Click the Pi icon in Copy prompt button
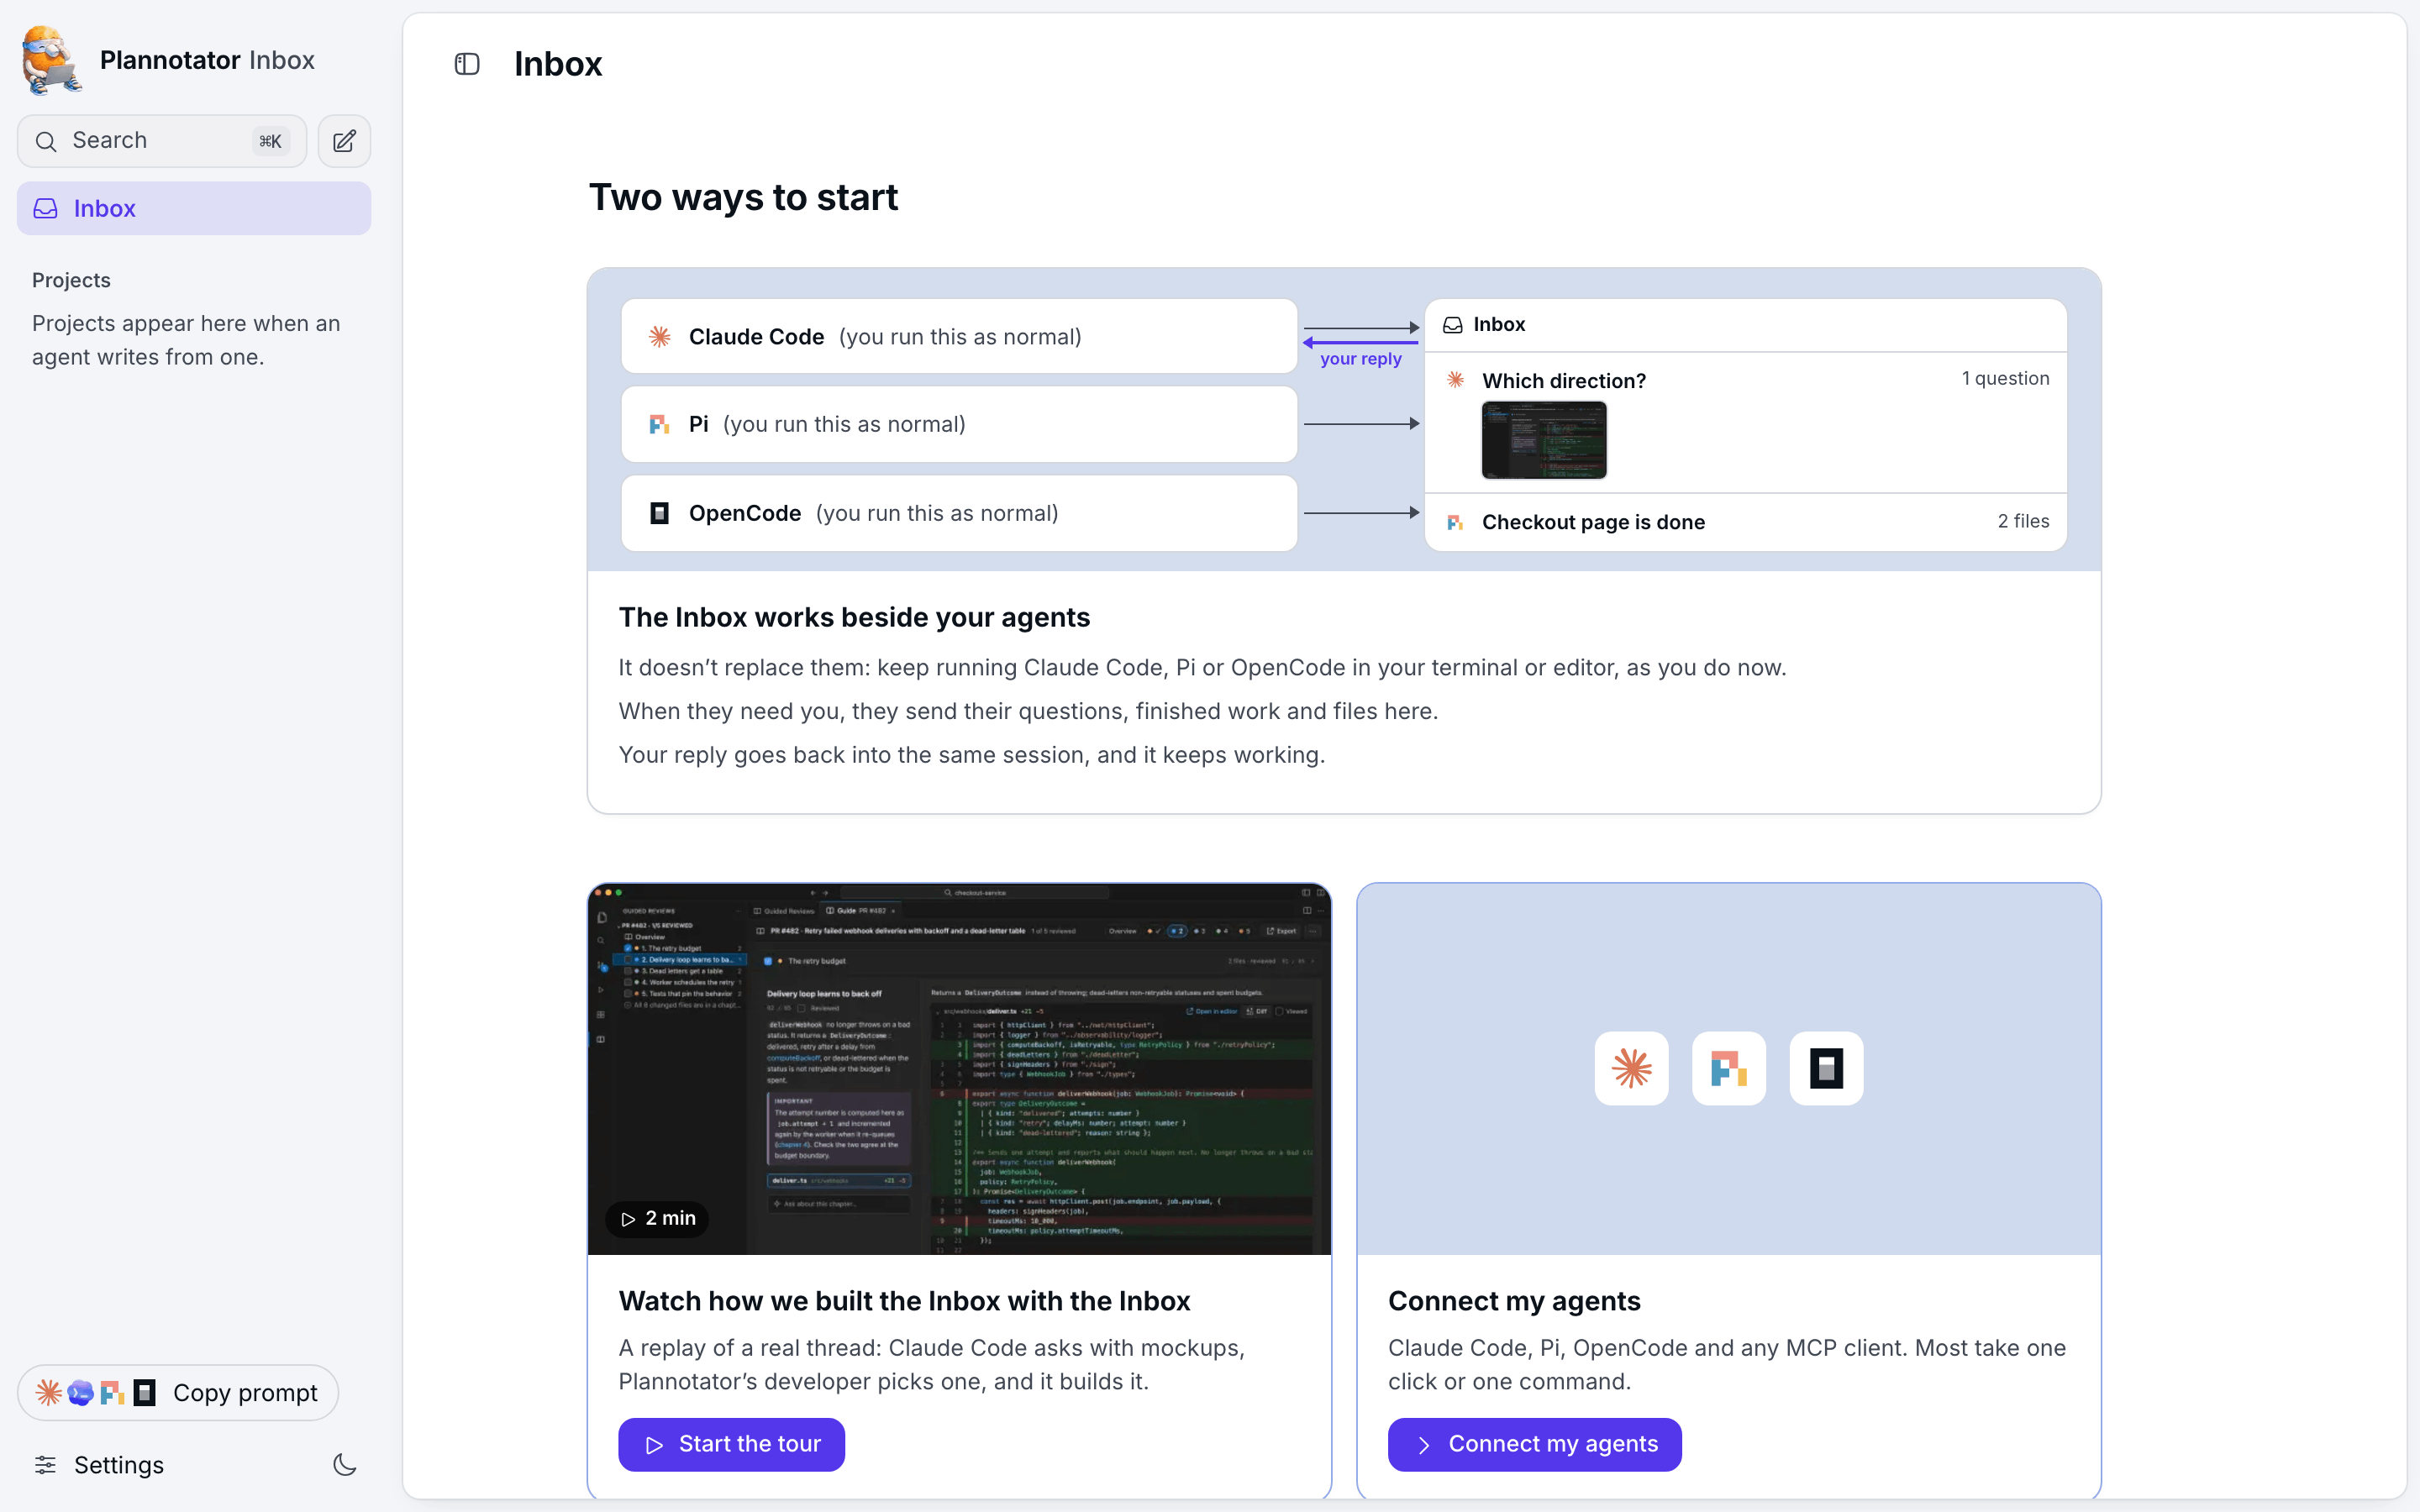2420x1512 pixels. (x=112, y=1392)
